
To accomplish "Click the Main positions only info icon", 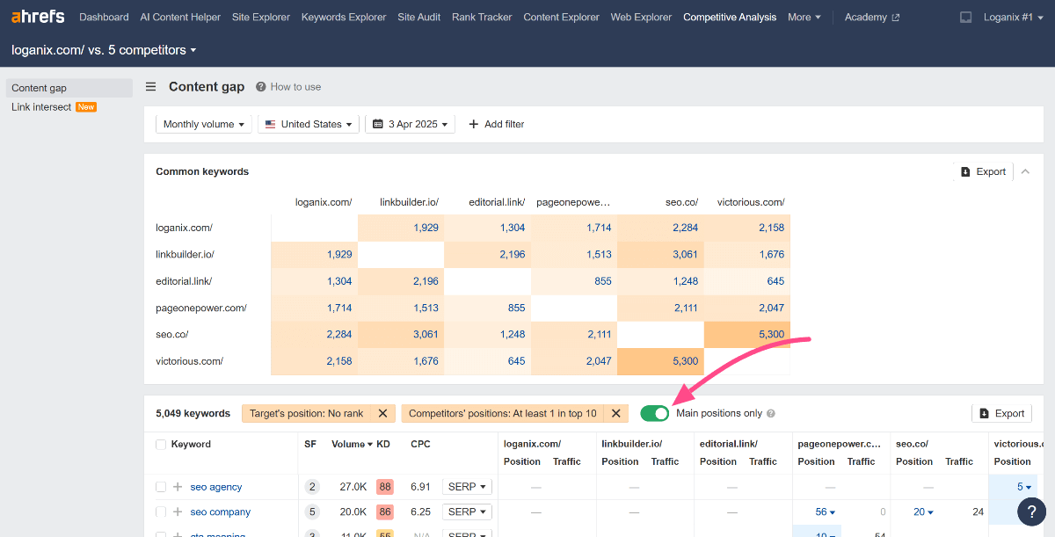I will pos(771,413).
